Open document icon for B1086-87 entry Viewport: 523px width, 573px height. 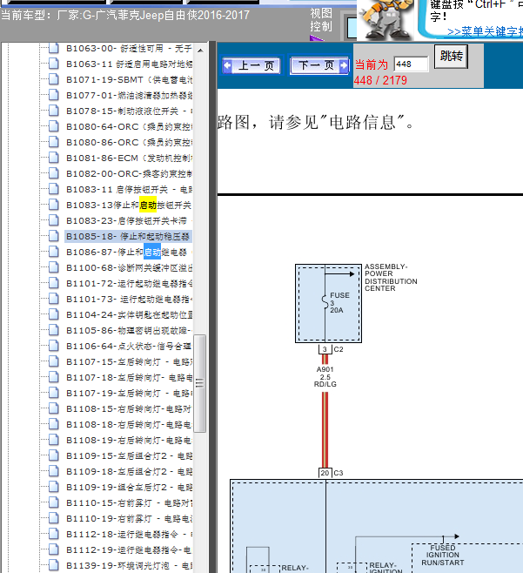[54, 253]
